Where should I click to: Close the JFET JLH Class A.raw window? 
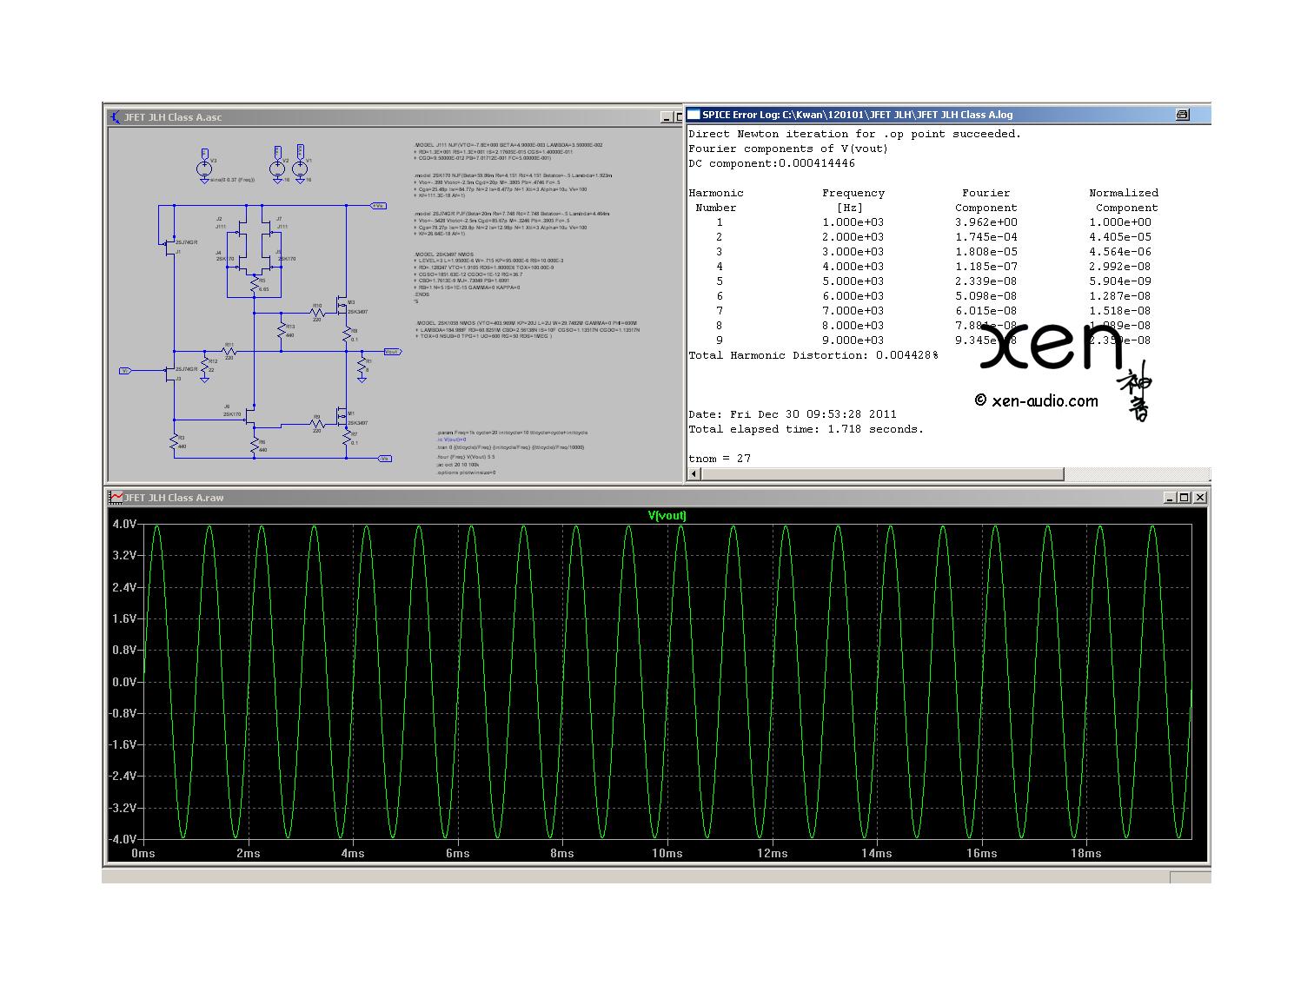(1199, 498)
